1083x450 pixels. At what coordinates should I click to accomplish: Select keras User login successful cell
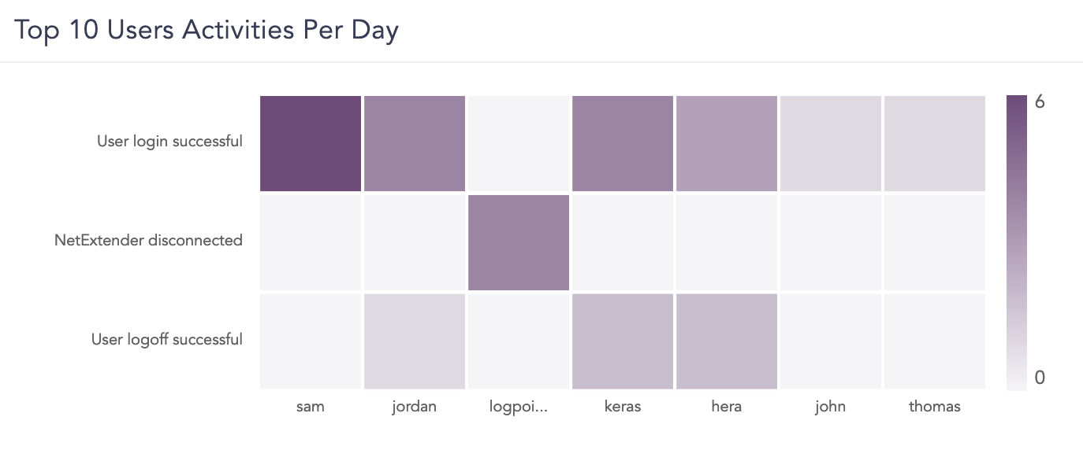[623, 143]
